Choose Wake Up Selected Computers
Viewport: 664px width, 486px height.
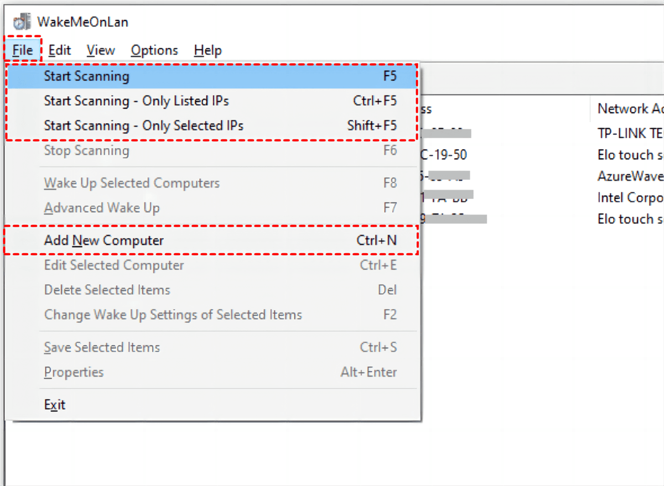tap(132, 184)
